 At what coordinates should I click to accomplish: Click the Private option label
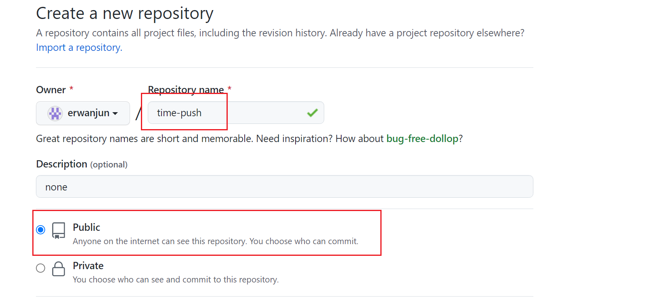88,266
